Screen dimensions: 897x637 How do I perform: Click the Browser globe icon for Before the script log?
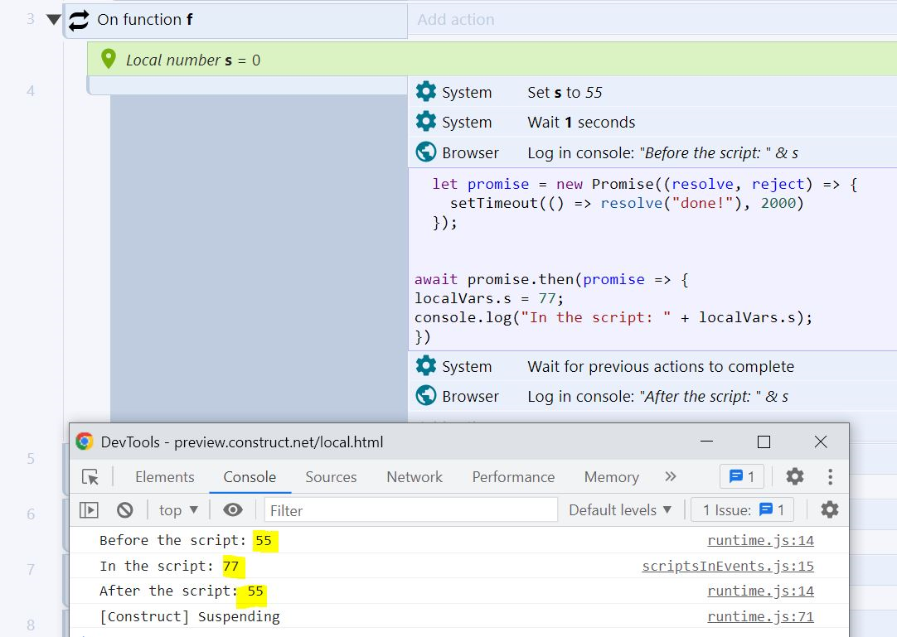(425, 152)
